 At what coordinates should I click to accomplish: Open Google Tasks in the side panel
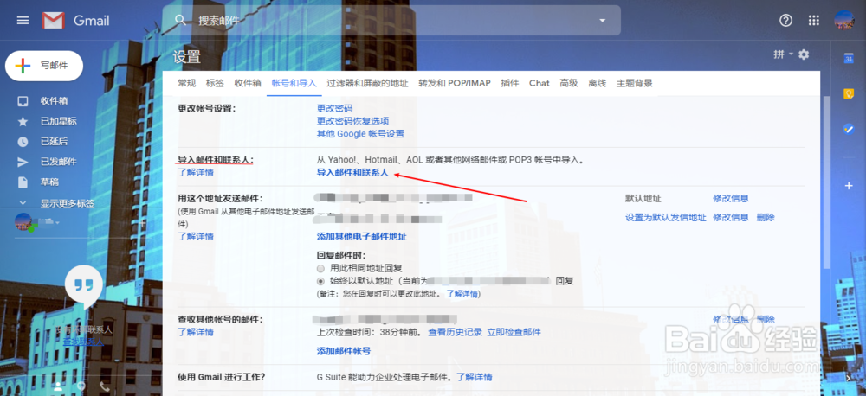coord(850,129)
